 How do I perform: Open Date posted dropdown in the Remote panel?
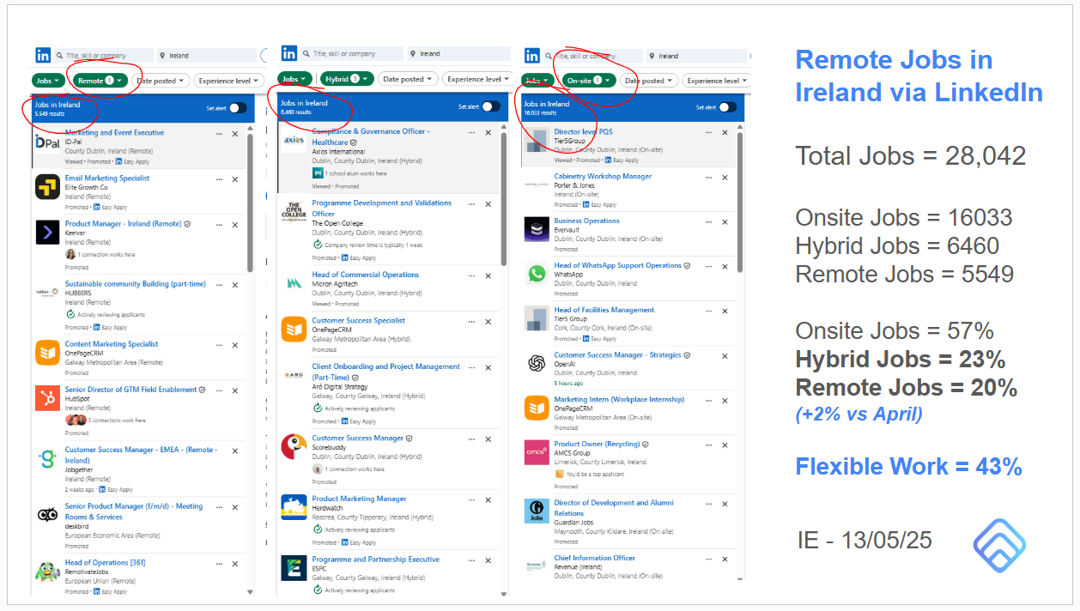(x=161, y=81)
